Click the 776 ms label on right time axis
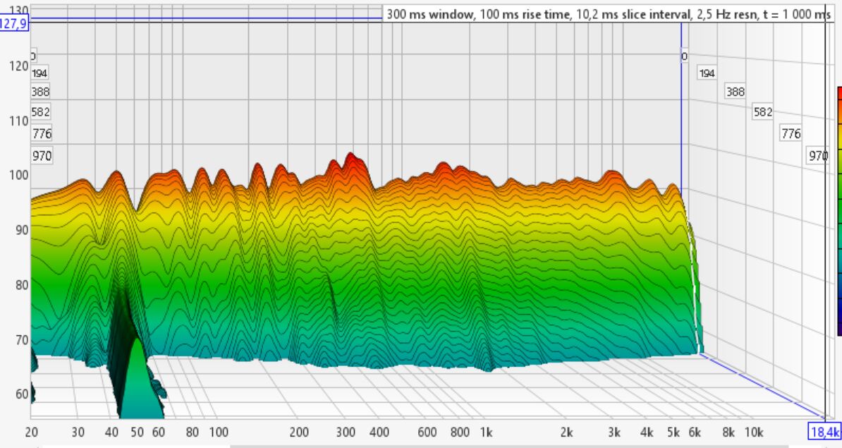 [x=791, y=133]
